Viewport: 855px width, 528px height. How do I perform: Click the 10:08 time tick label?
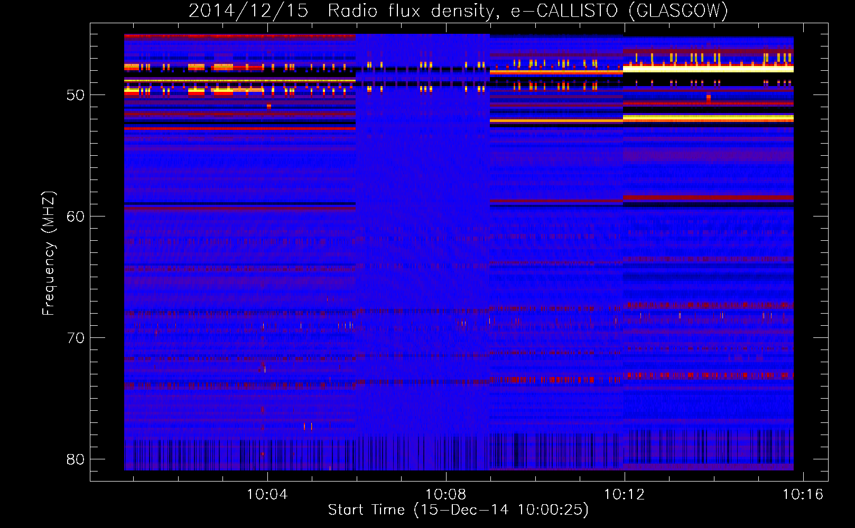pyautogui.click(x=446, y=494)
